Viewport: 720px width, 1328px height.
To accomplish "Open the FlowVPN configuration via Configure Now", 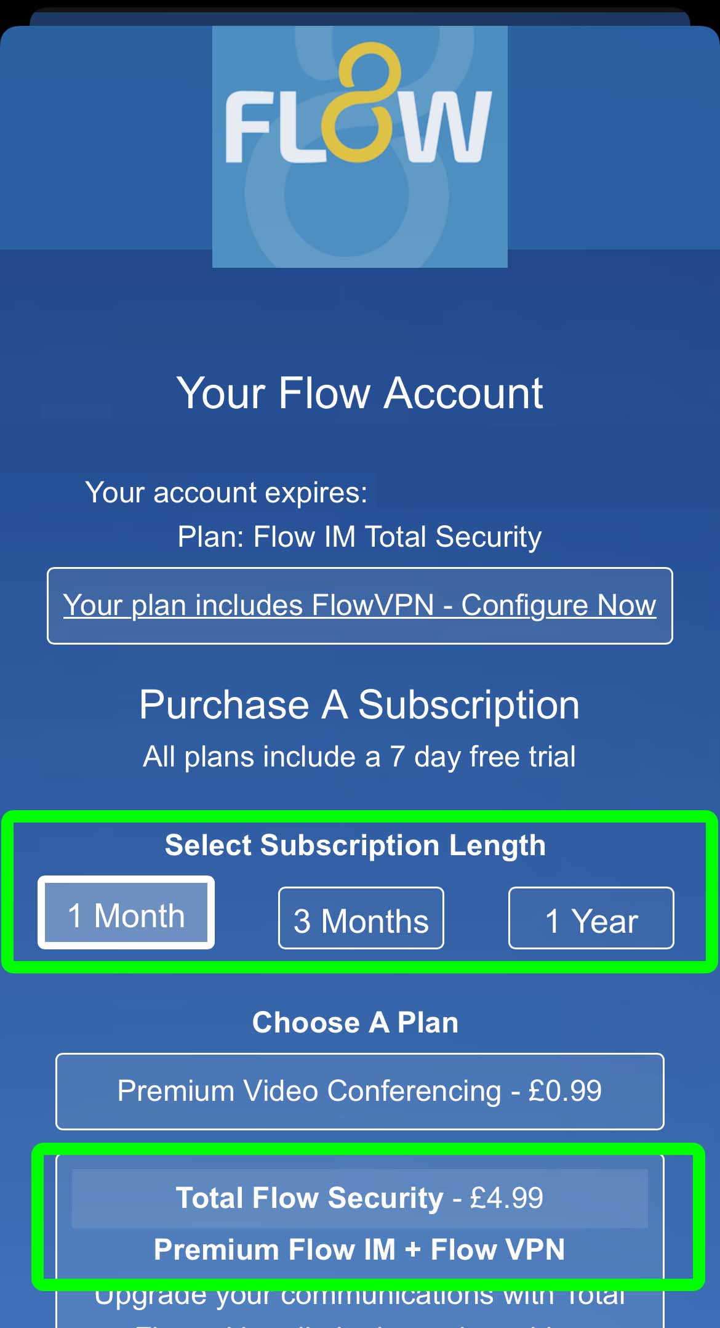I will point(359,605).
